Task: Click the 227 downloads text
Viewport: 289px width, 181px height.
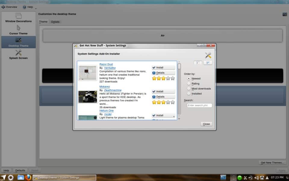Action: coord(108,82)
